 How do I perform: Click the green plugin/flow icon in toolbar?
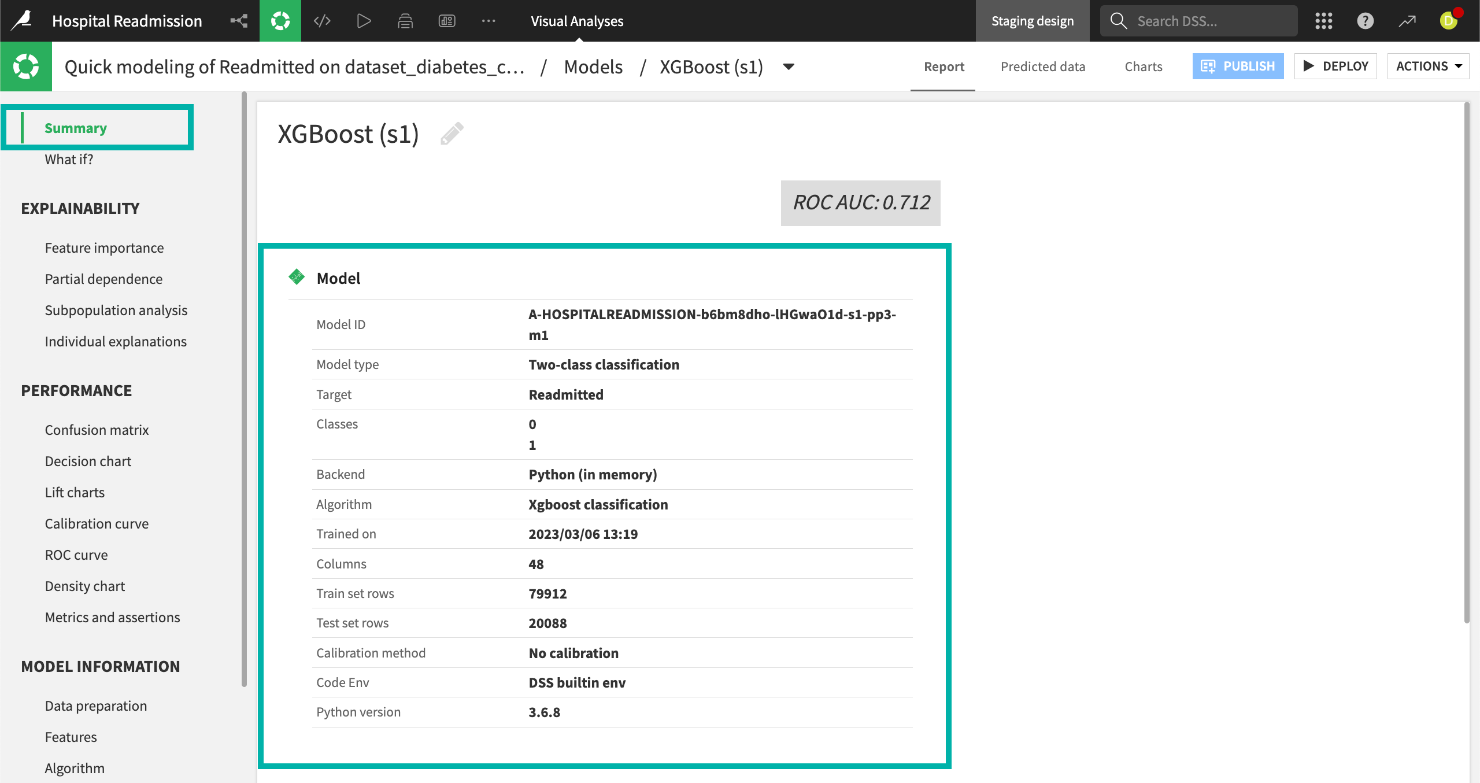point(280,20)
